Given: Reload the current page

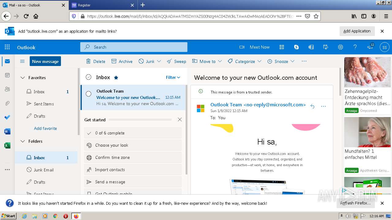Looking at the screenshot, I should 26,16.
